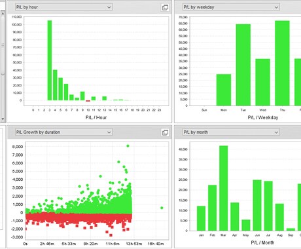
Task: Click the 'P/L / Month' axis title
Action: (x=262, y=242)
